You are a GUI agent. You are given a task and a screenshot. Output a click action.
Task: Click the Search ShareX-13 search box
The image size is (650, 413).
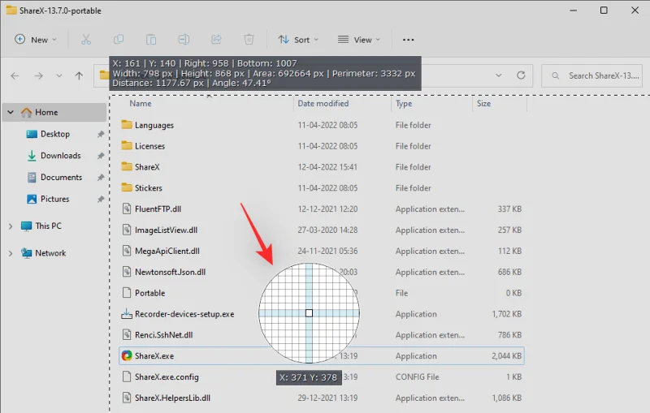(592, 75)
